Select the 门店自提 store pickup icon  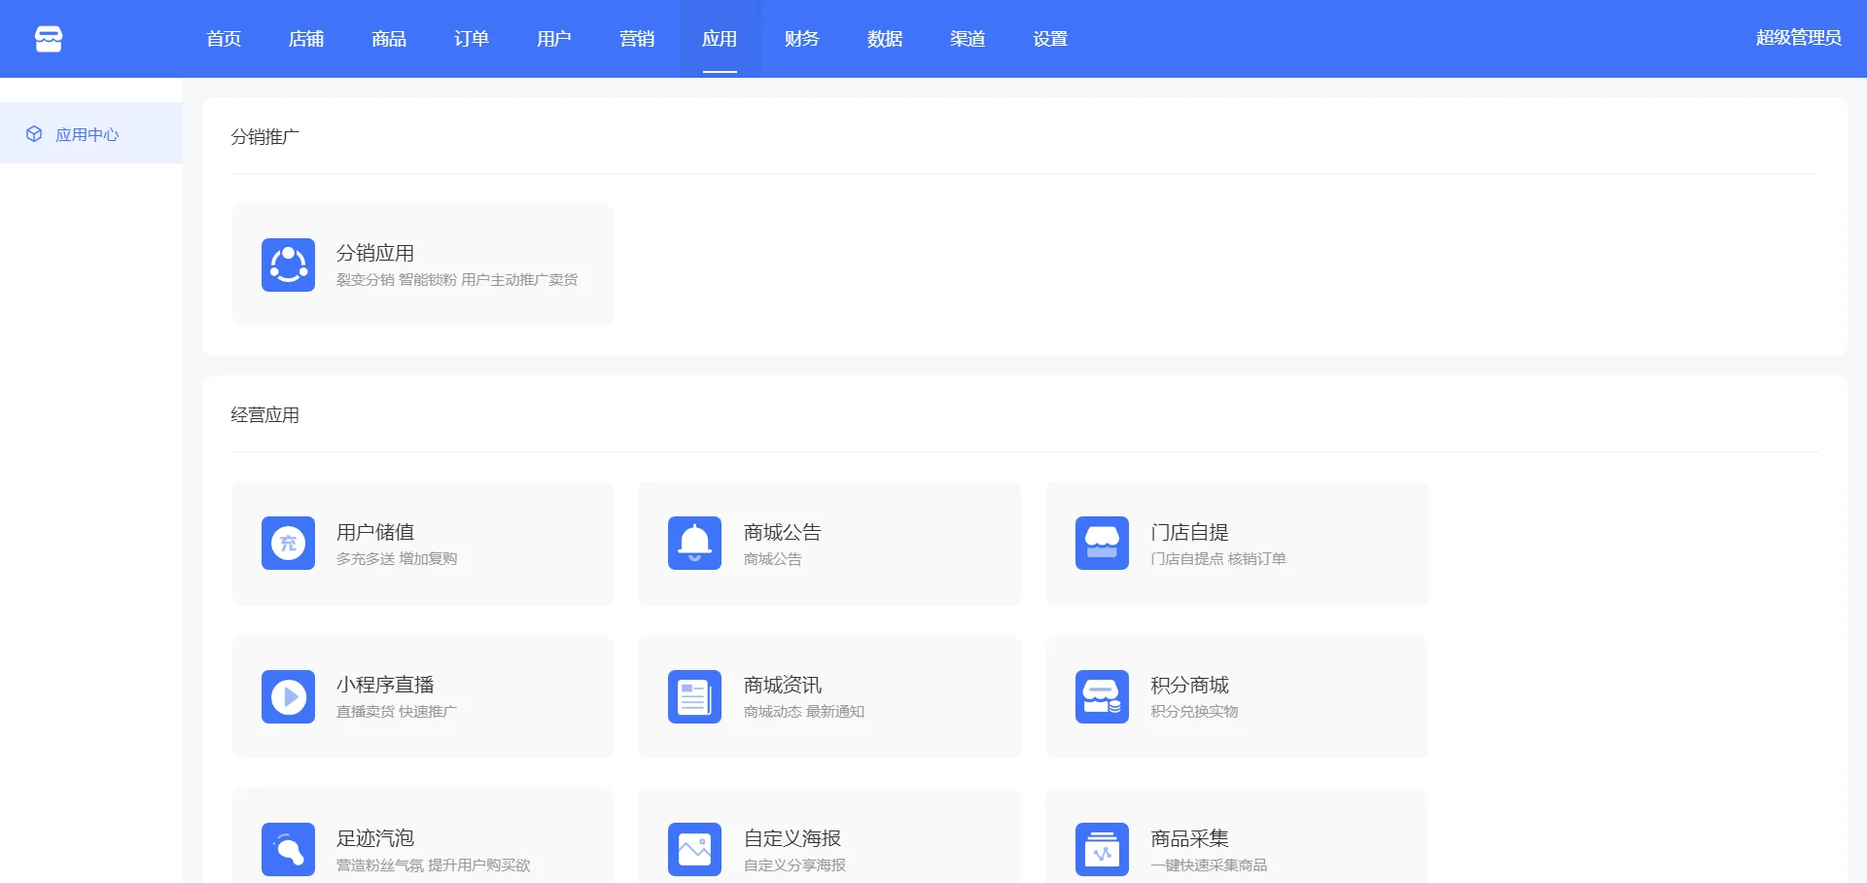[x=1102, y=543]
